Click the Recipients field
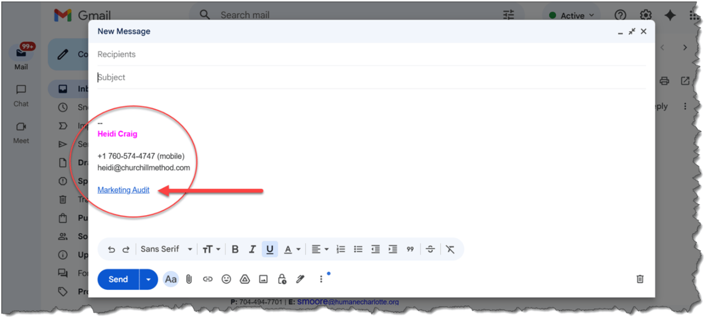Image resolution: width=710 pixels, height=327 pixels. pos(372,54)
